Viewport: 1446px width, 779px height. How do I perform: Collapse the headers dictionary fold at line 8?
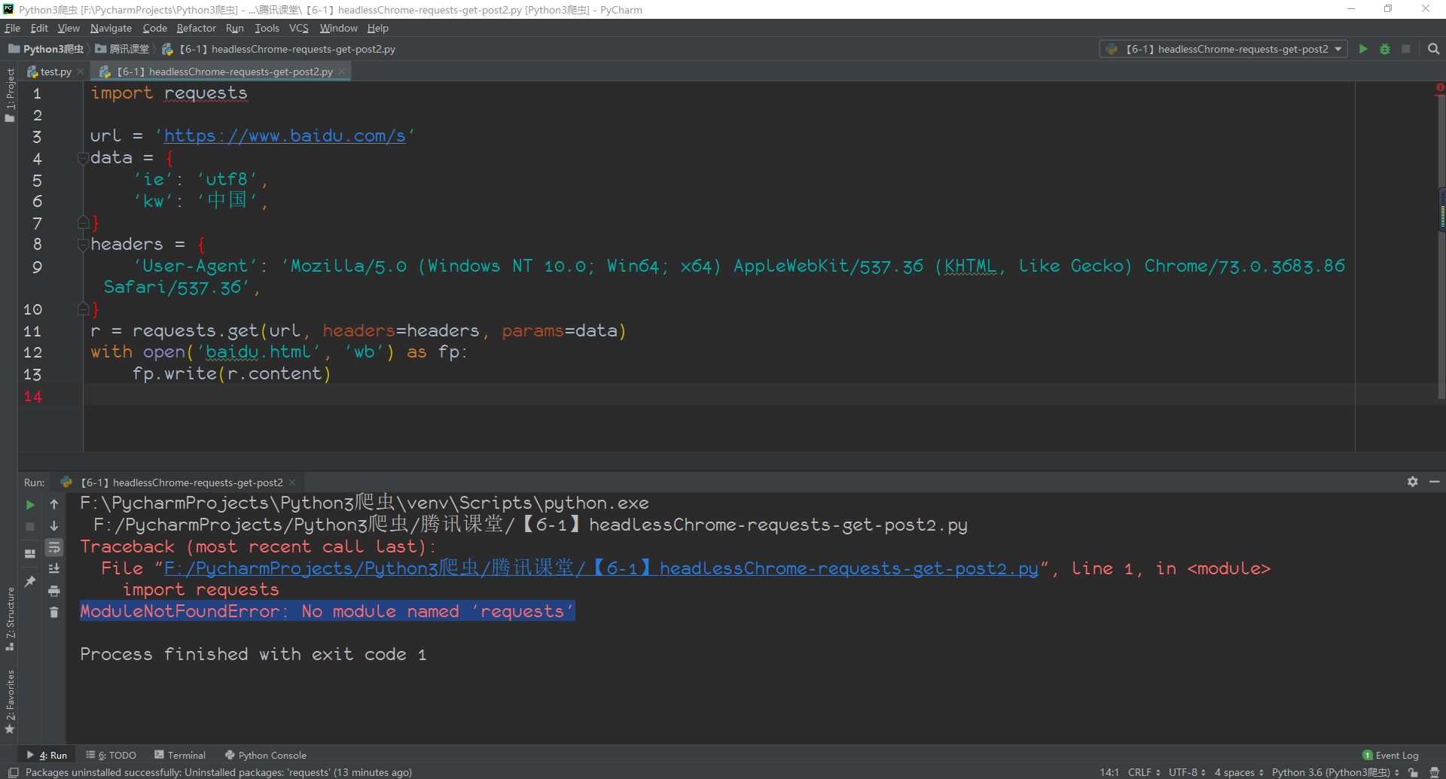coord(83,245)
